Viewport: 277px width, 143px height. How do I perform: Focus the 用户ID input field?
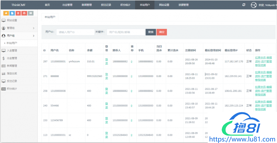(75, 32)
